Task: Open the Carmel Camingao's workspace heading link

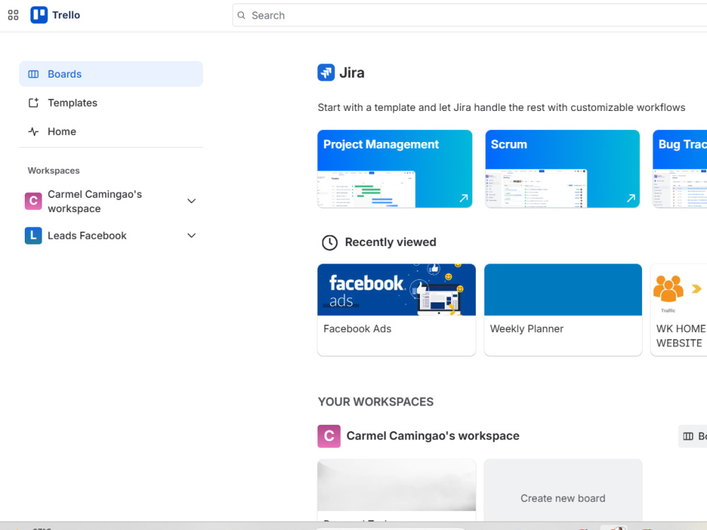Action: click(433, 436)
